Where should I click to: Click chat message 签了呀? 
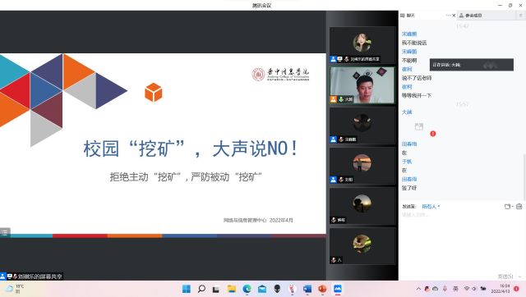pos(409,188)
